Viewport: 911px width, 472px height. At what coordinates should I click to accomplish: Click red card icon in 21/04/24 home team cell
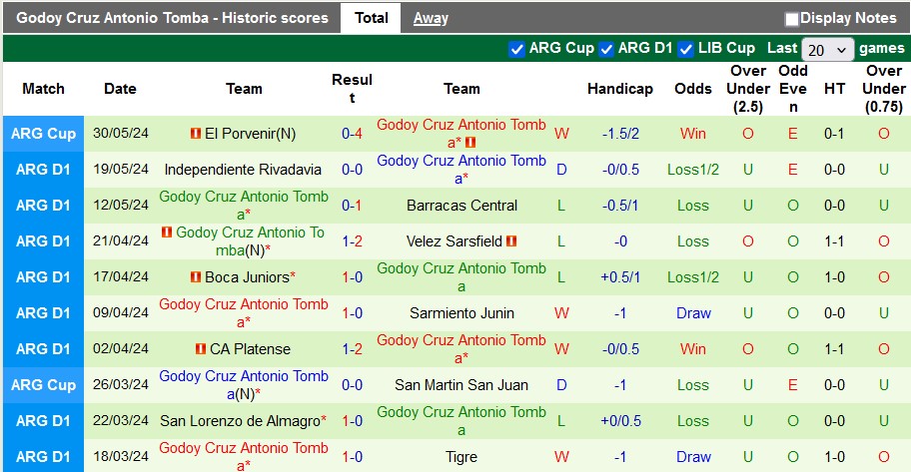[x=167, y=233]
